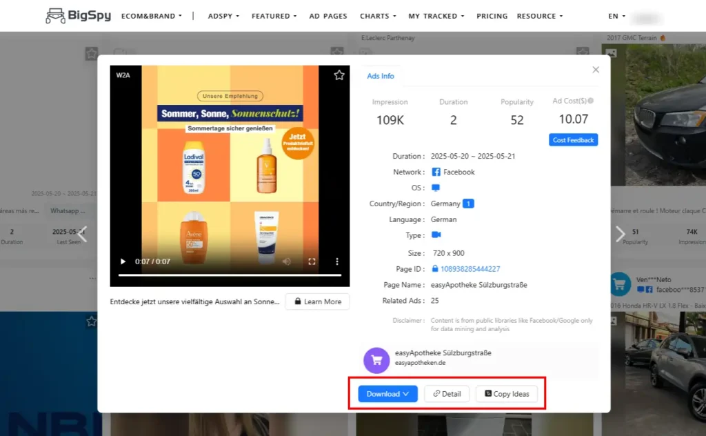Unmute the video volume icon

[x=286, y=261]
